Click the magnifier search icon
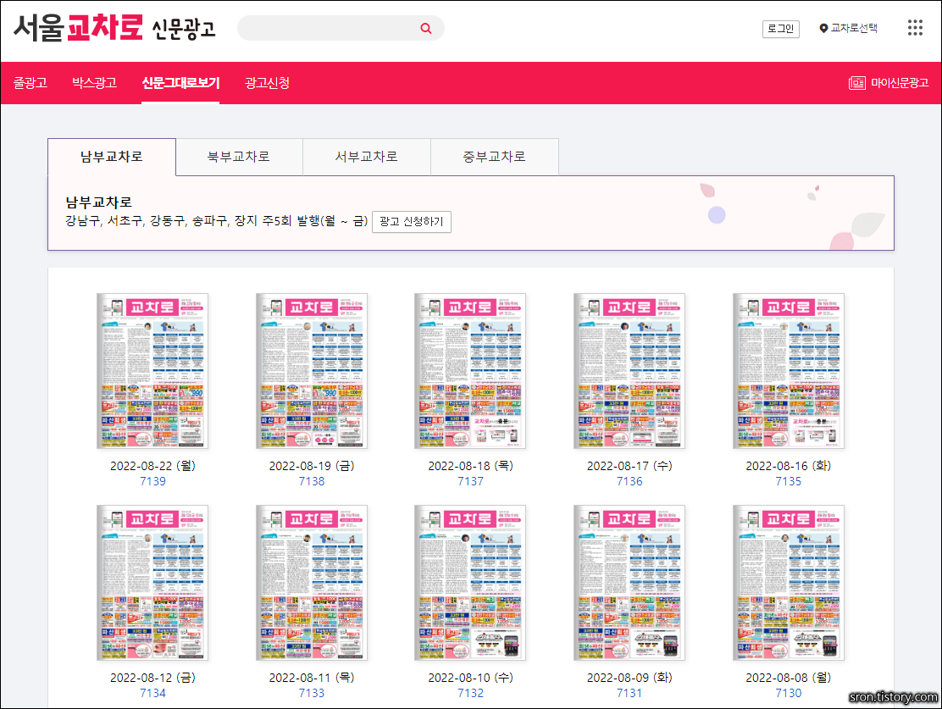The width and height of the screenshot is (942, 709). [x=426, y=28]
